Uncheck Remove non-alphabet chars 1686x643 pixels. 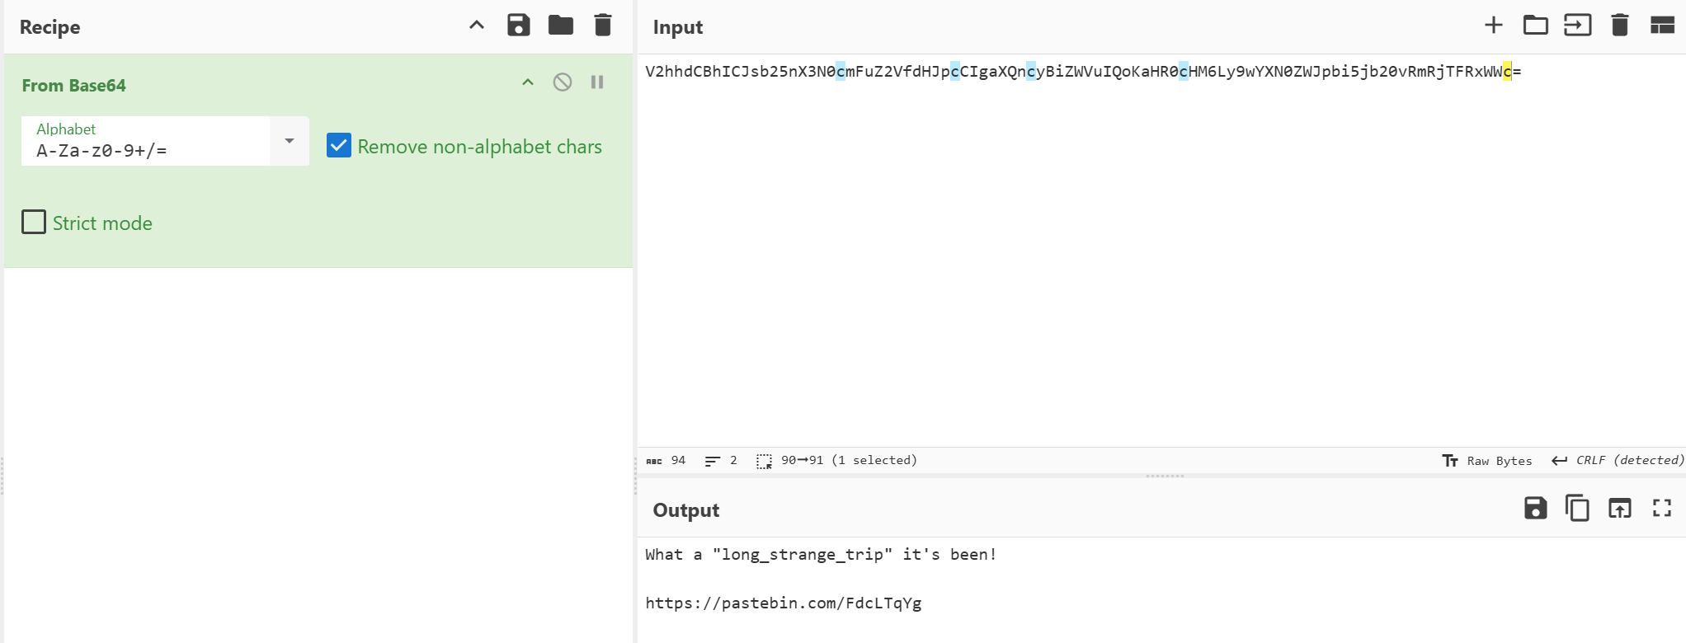coord(339,146)
